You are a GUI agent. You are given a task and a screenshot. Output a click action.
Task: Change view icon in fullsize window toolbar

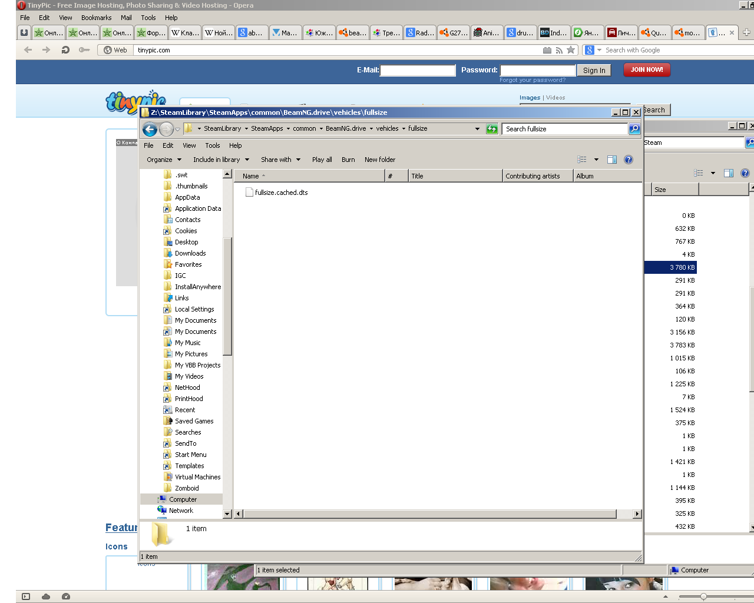(582, 160)
